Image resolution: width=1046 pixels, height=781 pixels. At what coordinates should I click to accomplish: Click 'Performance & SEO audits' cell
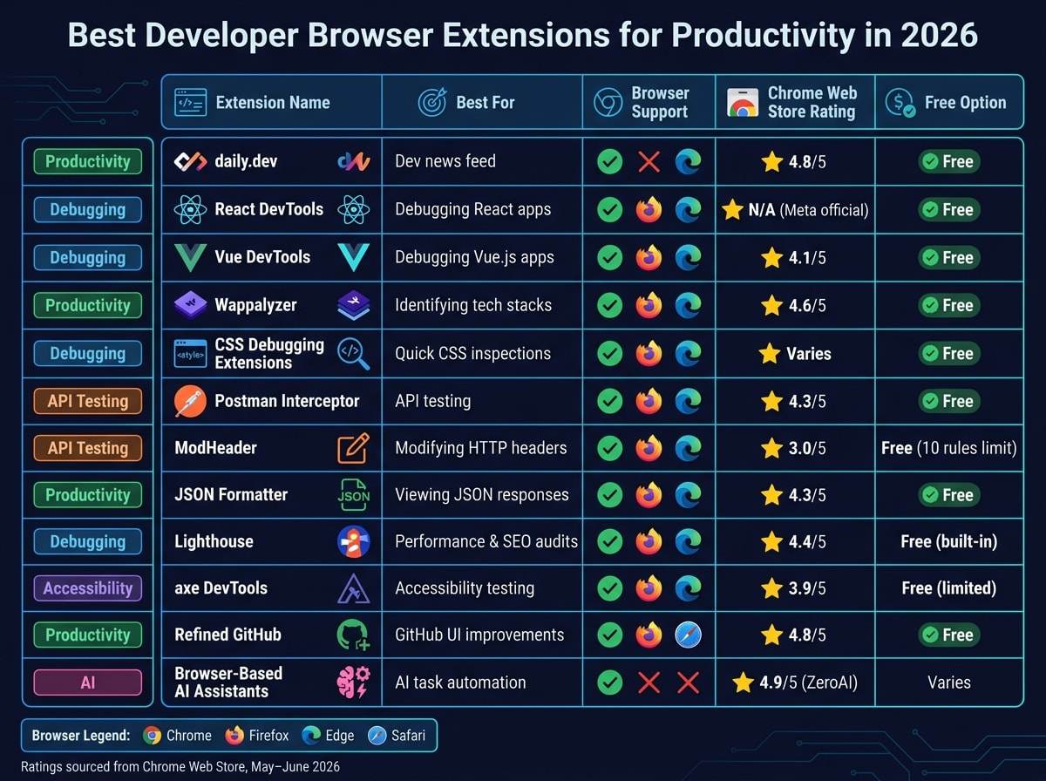486,541
